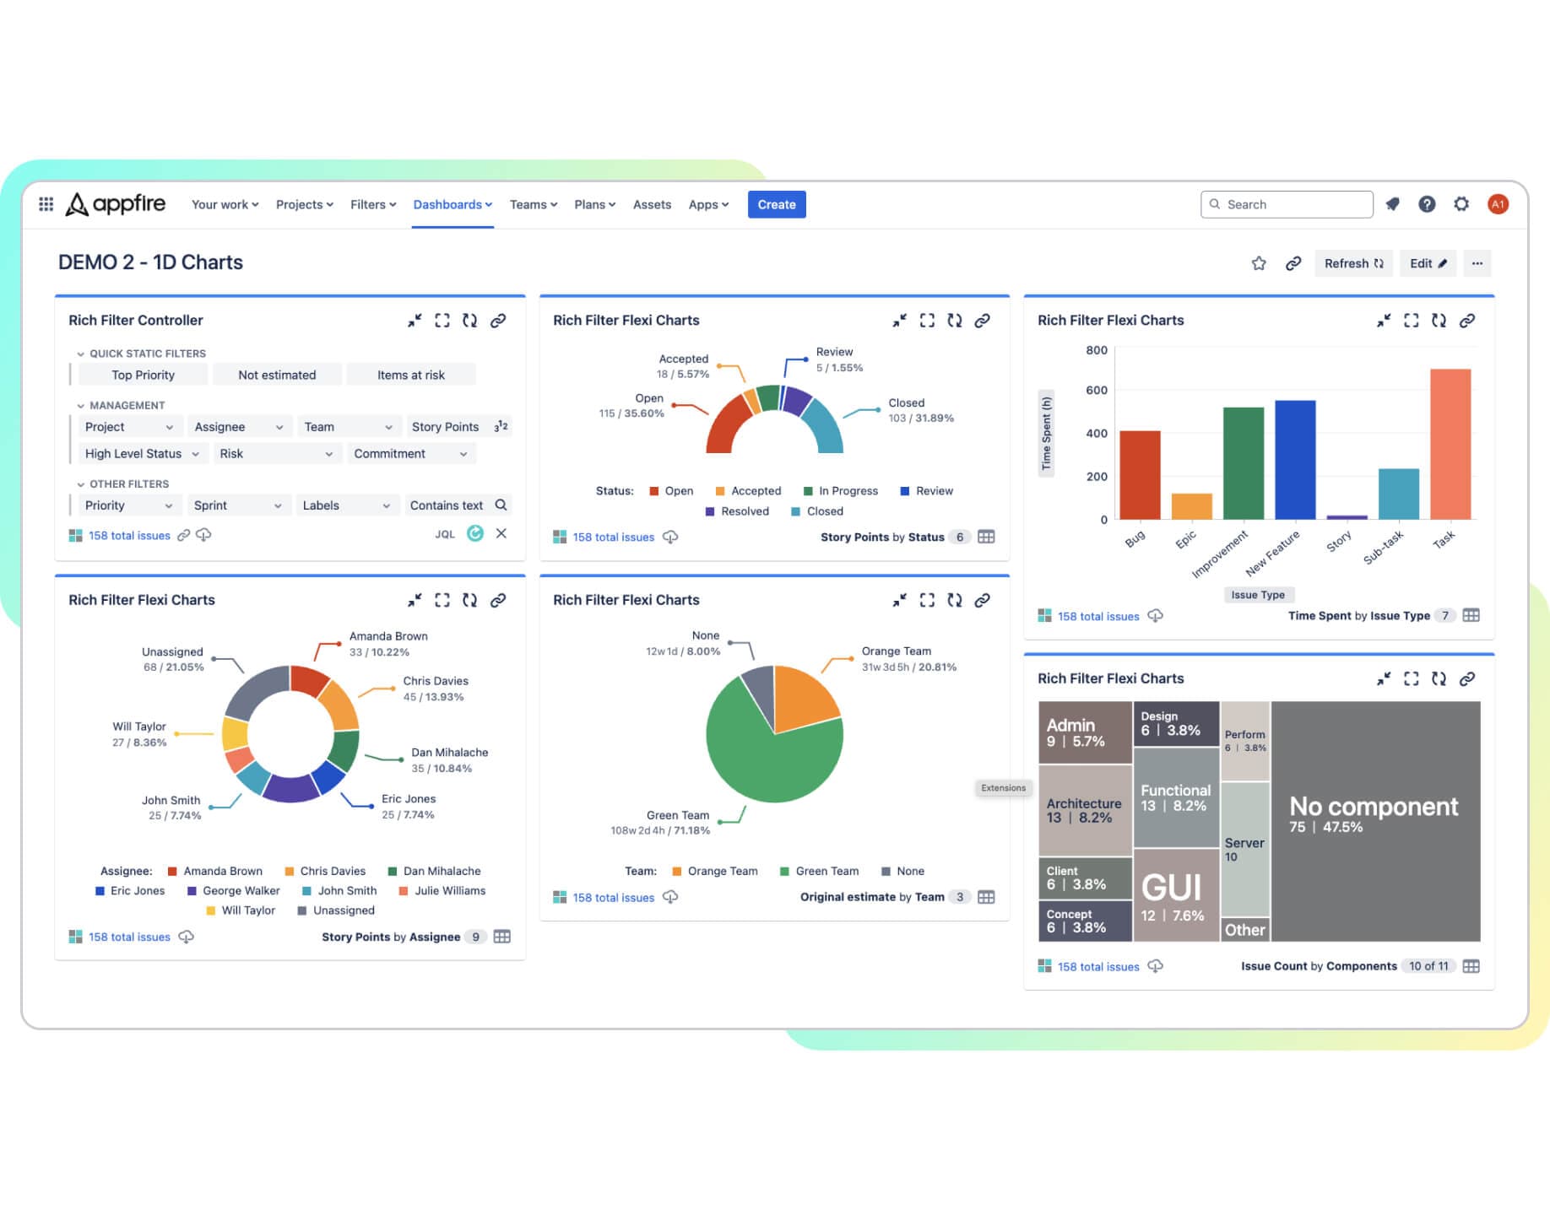
Task: Open the Story Points numeric filter
Action: [x=458, y=426]
